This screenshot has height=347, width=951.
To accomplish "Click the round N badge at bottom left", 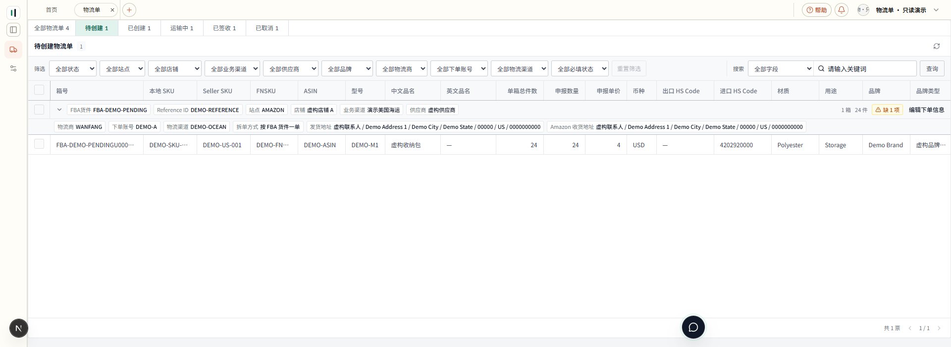I will click(x=19, y=328).
